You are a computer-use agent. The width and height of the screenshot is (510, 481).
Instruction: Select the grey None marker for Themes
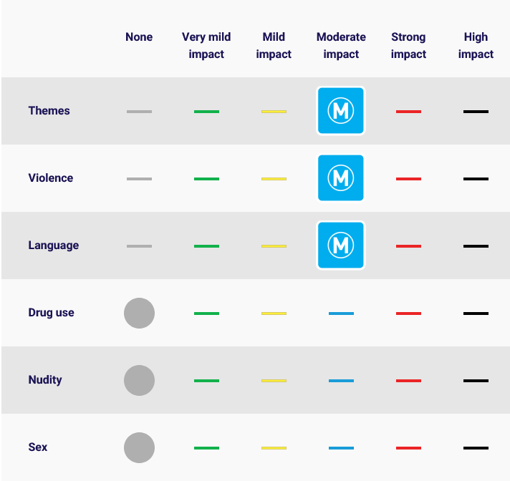tap(139, 112)
